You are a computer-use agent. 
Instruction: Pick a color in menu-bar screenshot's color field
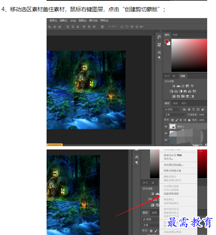click(x=189, y=55)
